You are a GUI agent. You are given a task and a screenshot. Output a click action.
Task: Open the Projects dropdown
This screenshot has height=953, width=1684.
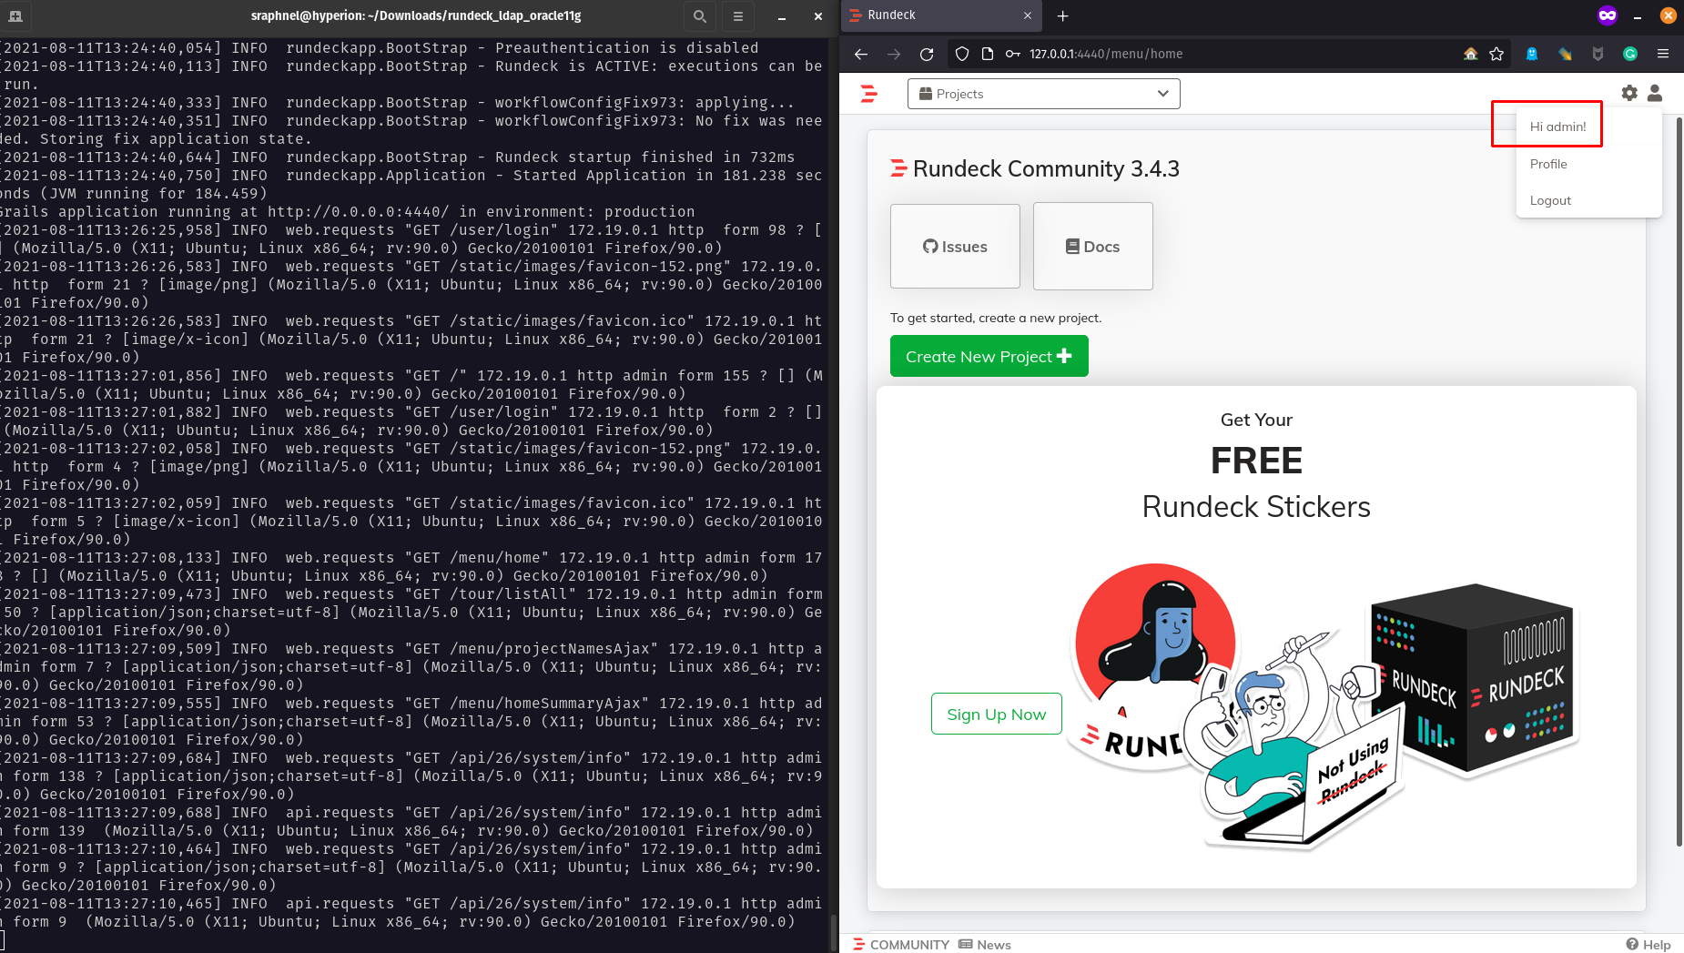[x=1043, y=93]
